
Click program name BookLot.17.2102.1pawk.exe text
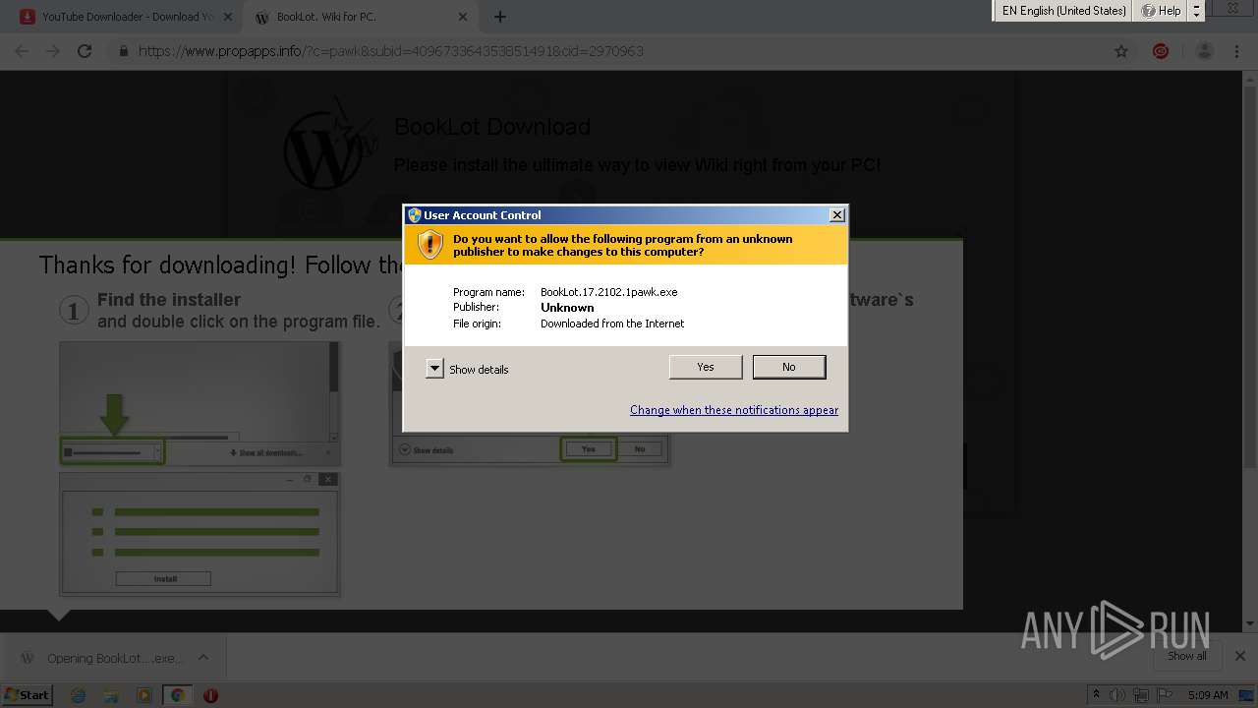tap(609, 292)
